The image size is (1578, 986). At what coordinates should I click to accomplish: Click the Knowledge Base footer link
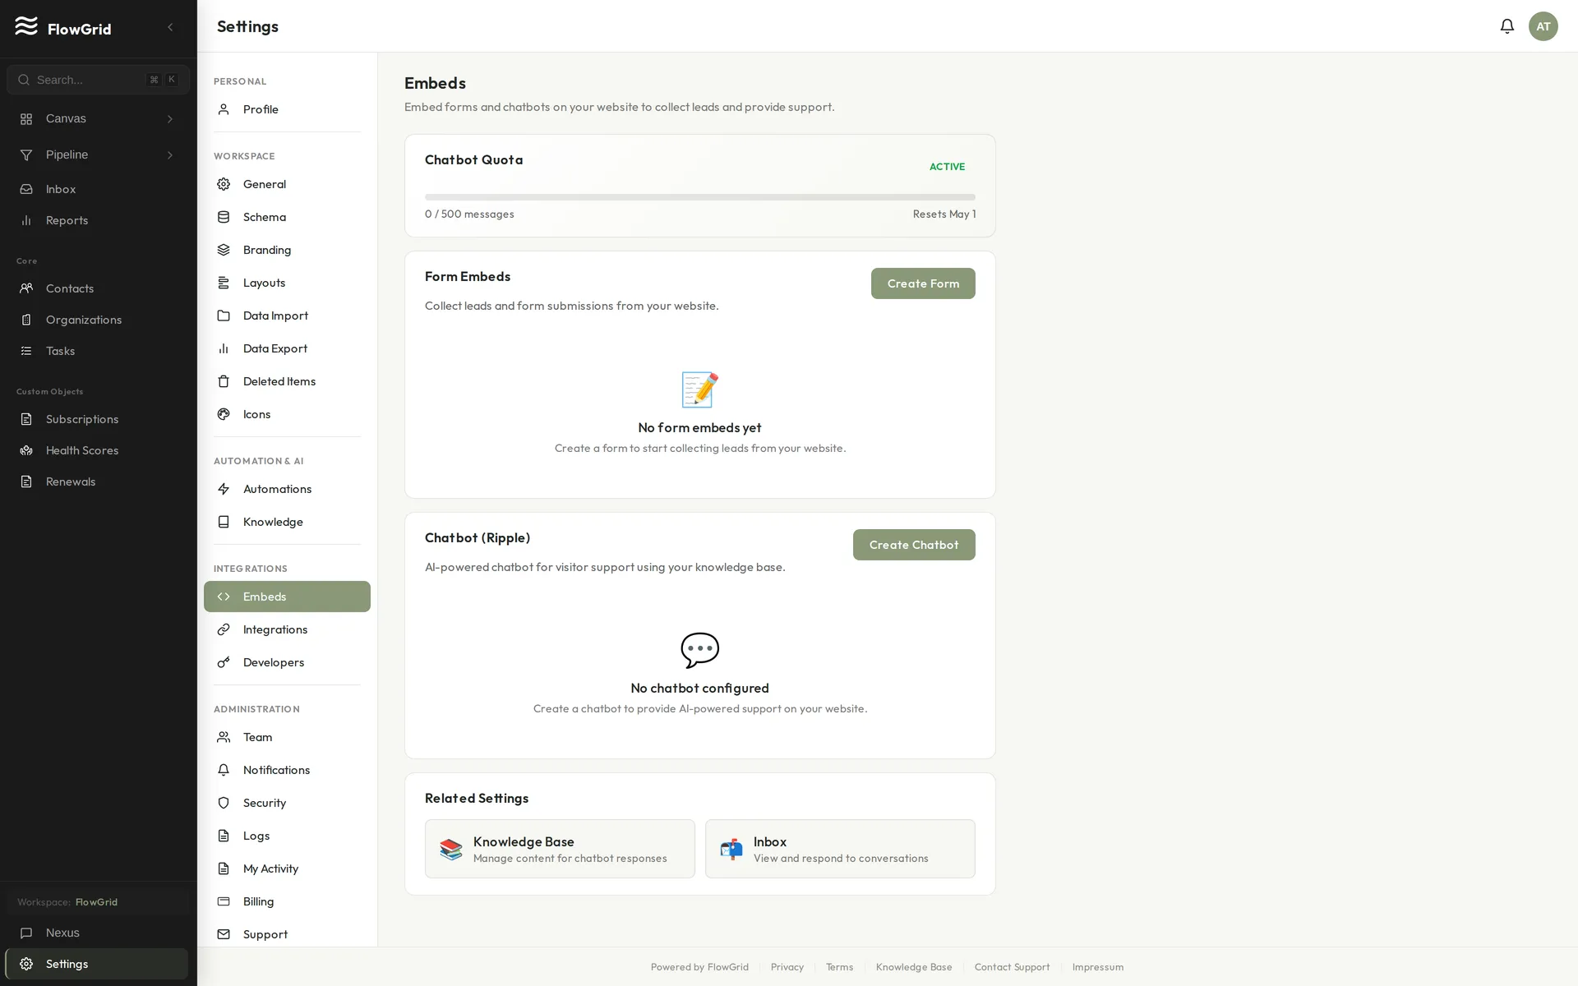pos(914,967)
